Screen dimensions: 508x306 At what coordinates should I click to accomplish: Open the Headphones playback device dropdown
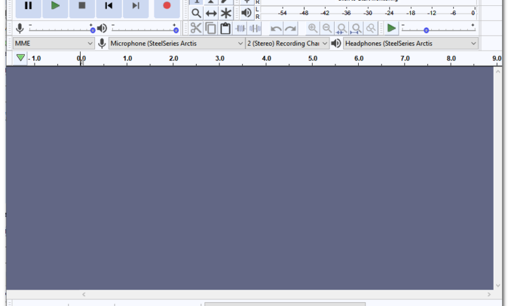coord(411,44)
